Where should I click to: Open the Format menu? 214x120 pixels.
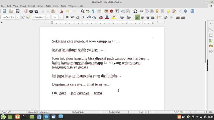tap(32, 6)
